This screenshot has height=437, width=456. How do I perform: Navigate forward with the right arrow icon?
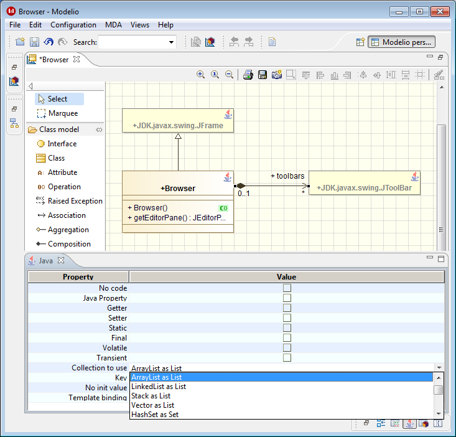coord(249,42)
